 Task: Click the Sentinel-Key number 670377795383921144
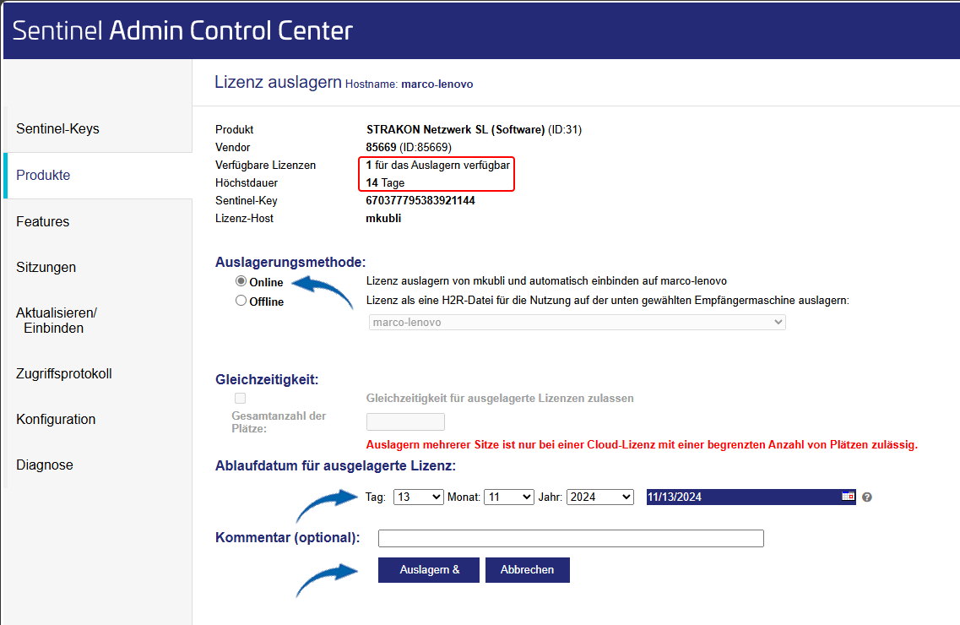coord(420,201)
